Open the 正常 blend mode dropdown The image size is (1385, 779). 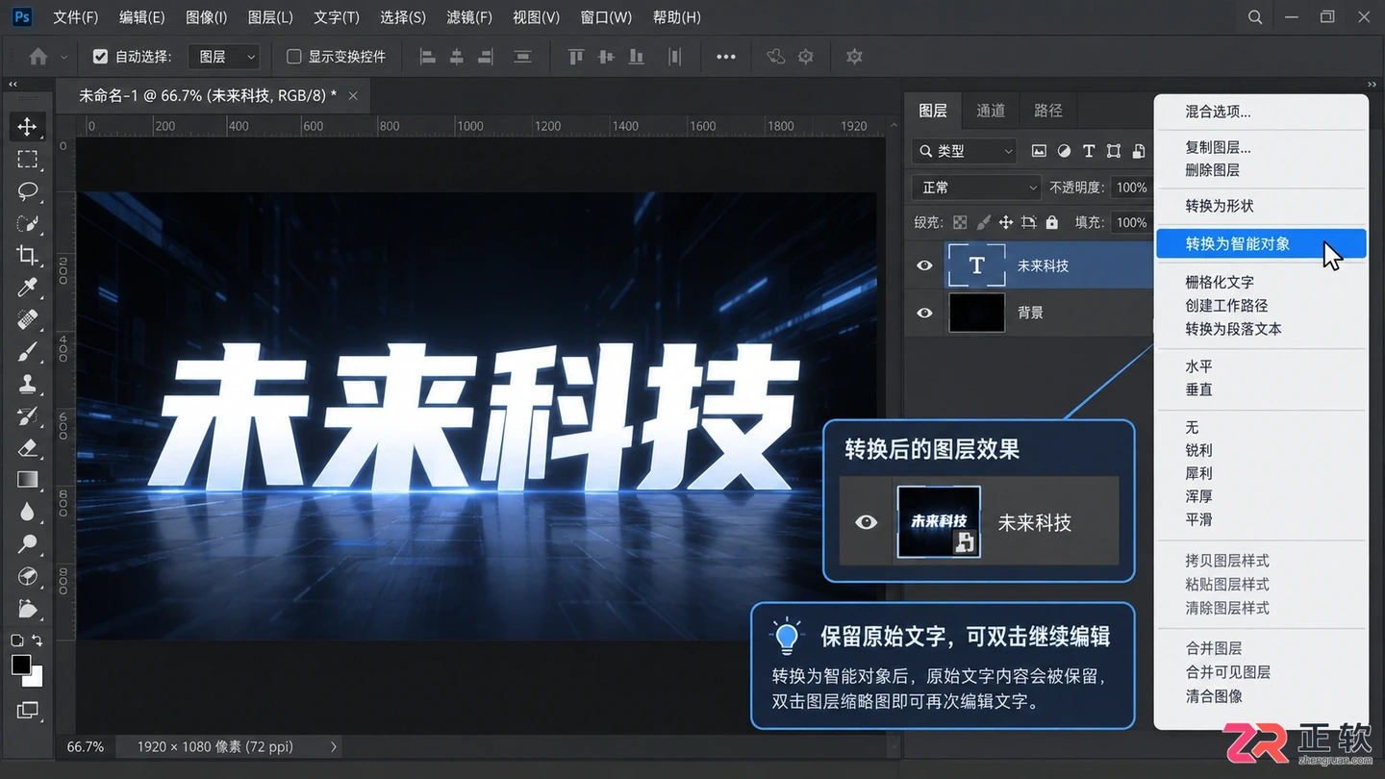(977, 188)
